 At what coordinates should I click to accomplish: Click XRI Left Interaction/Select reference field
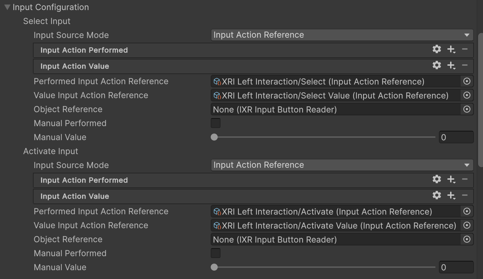(x=336, y=81)
